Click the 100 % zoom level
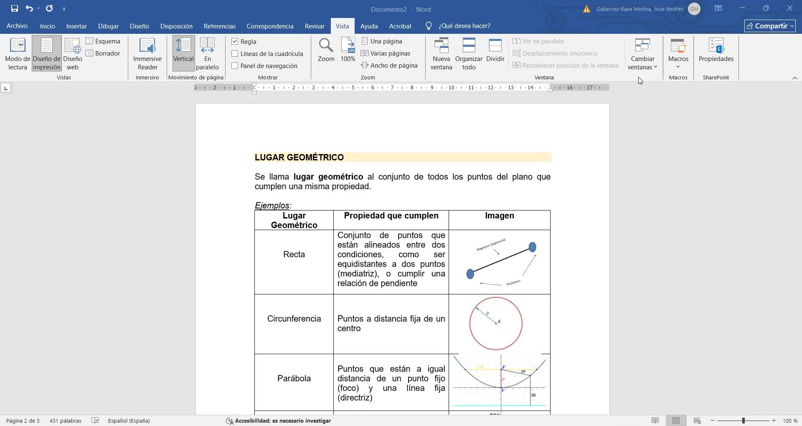802x426 pixels. tap(790, 421)
